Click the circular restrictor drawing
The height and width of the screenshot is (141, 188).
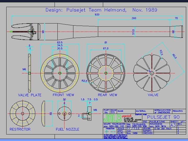[x=22, y=114]
